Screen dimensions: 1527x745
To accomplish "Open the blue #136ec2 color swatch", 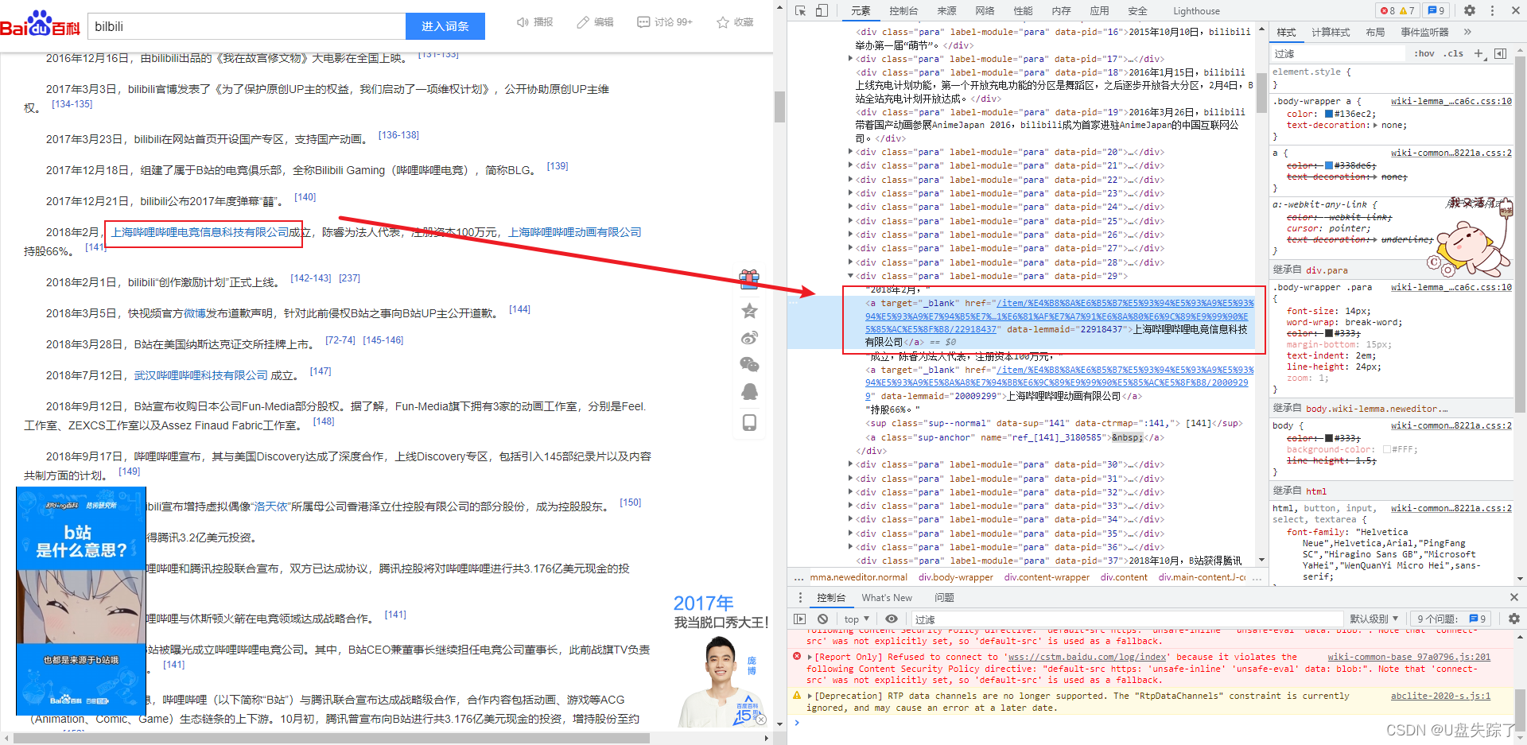I will [x=1329, y=114].
